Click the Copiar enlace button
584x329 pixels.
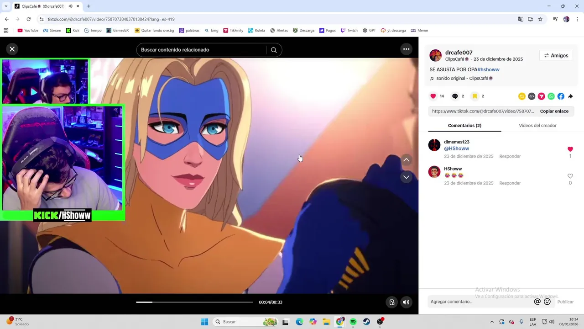coord(554,111)
